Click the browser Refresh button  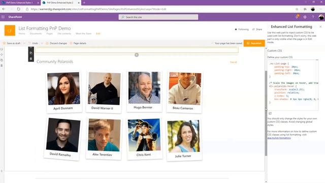click(19, 9)
